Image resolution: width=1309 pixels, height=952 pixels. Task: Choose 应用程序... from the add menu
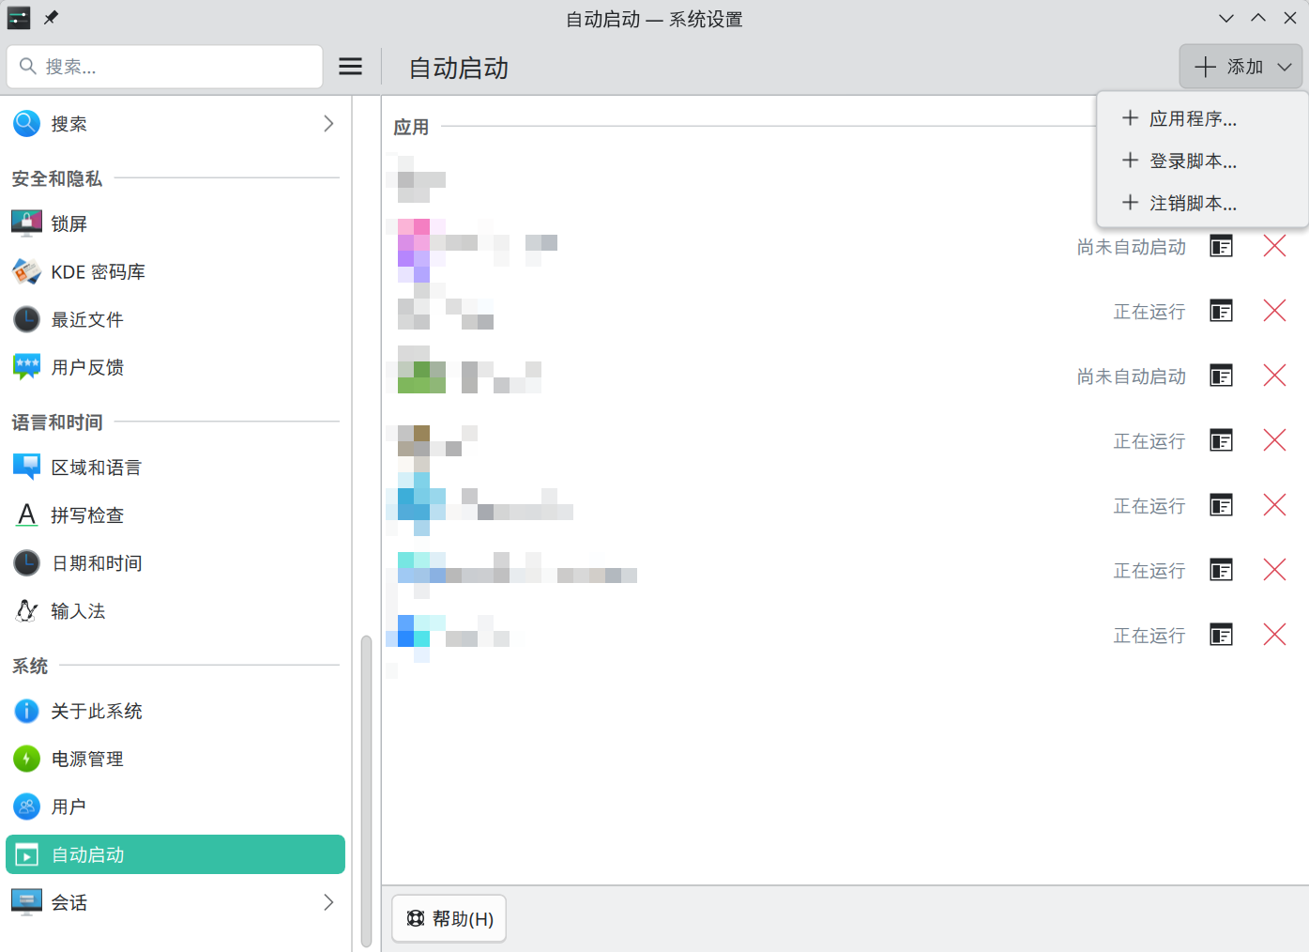[x=1192, y=119]
